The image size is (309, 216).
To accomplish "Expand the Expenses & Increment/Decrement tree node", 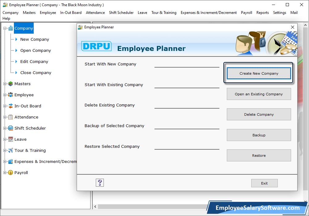I will [x=5, y=161].
